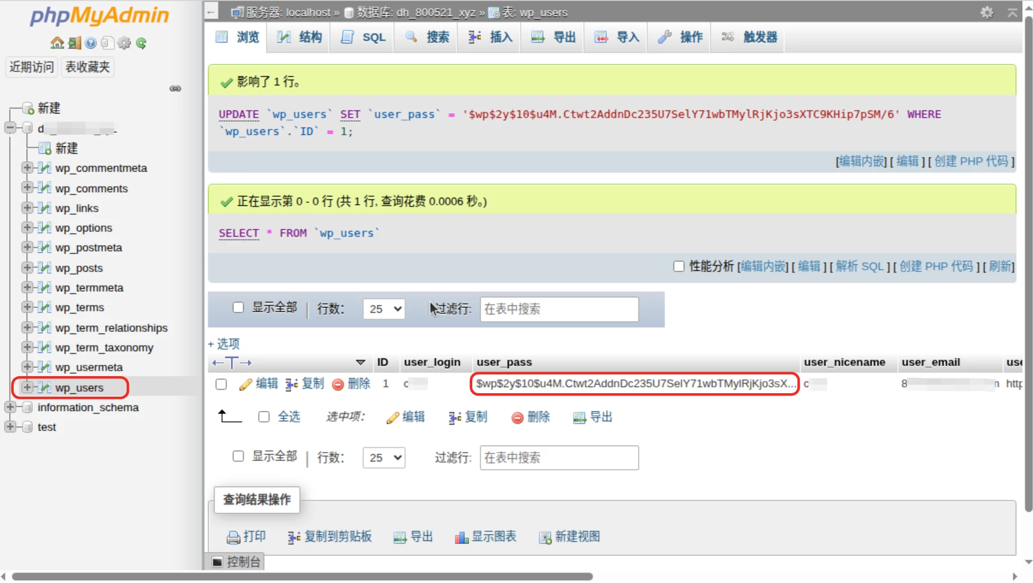The image size is (1033, 583).
Task: Click the user_pass hash cell value
Action: tap(636, 384)
